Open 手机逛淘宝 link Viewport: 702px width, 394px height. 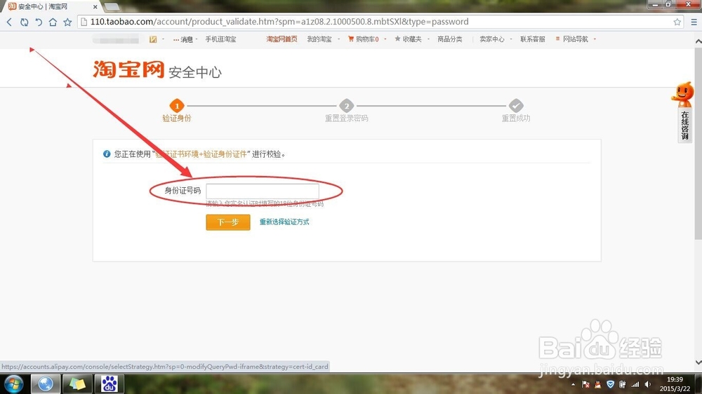[220, 39]
